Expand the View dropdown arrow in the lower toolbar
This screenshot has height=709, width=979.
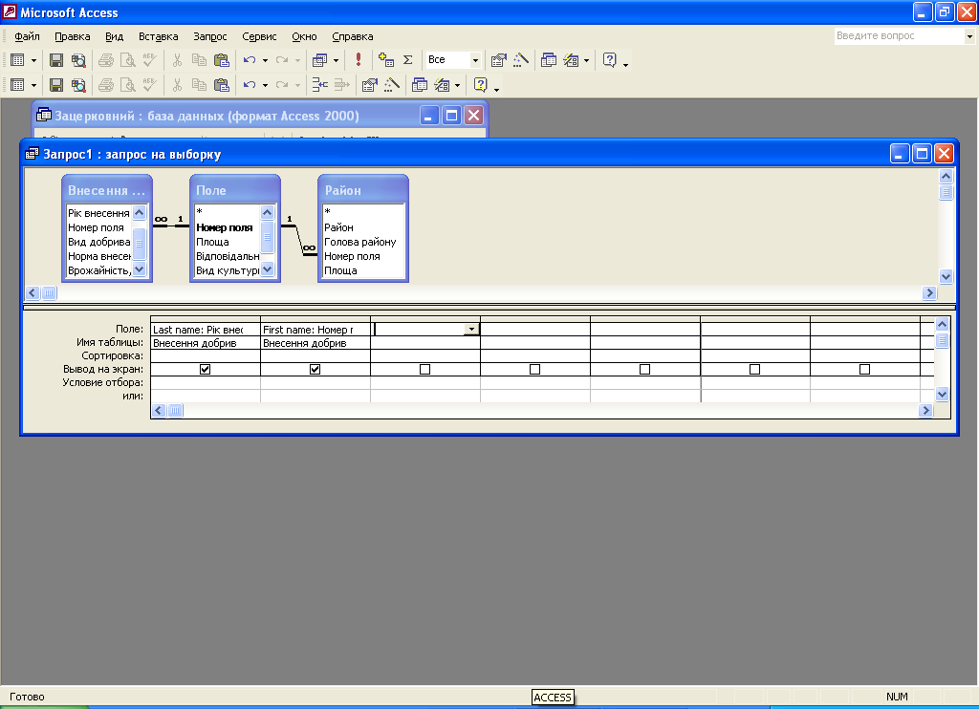33,85
